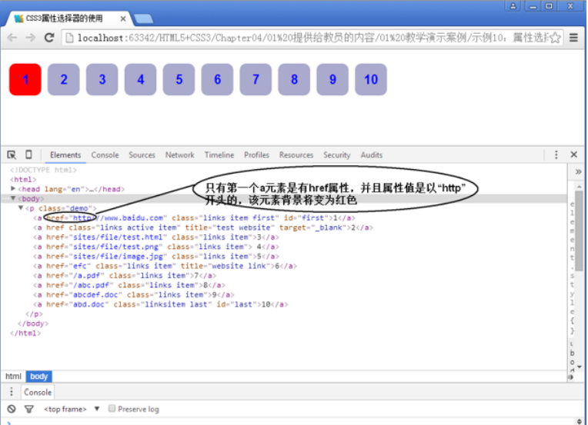Click the Chrome user profile icon

click(x=513, y=6)
